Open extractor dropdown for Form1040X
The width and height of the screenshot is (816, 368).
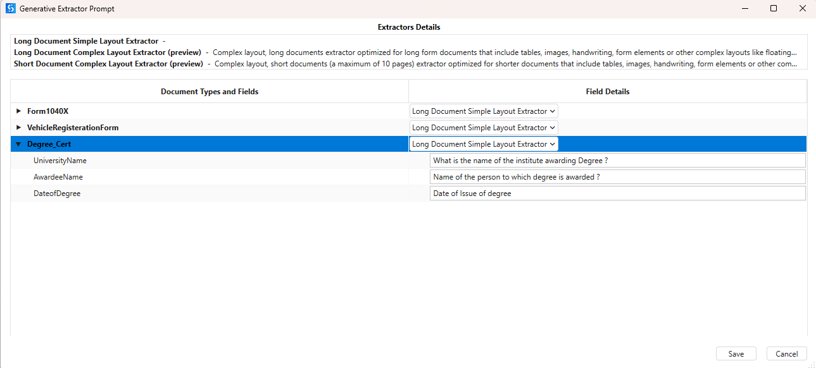(484, 111)
